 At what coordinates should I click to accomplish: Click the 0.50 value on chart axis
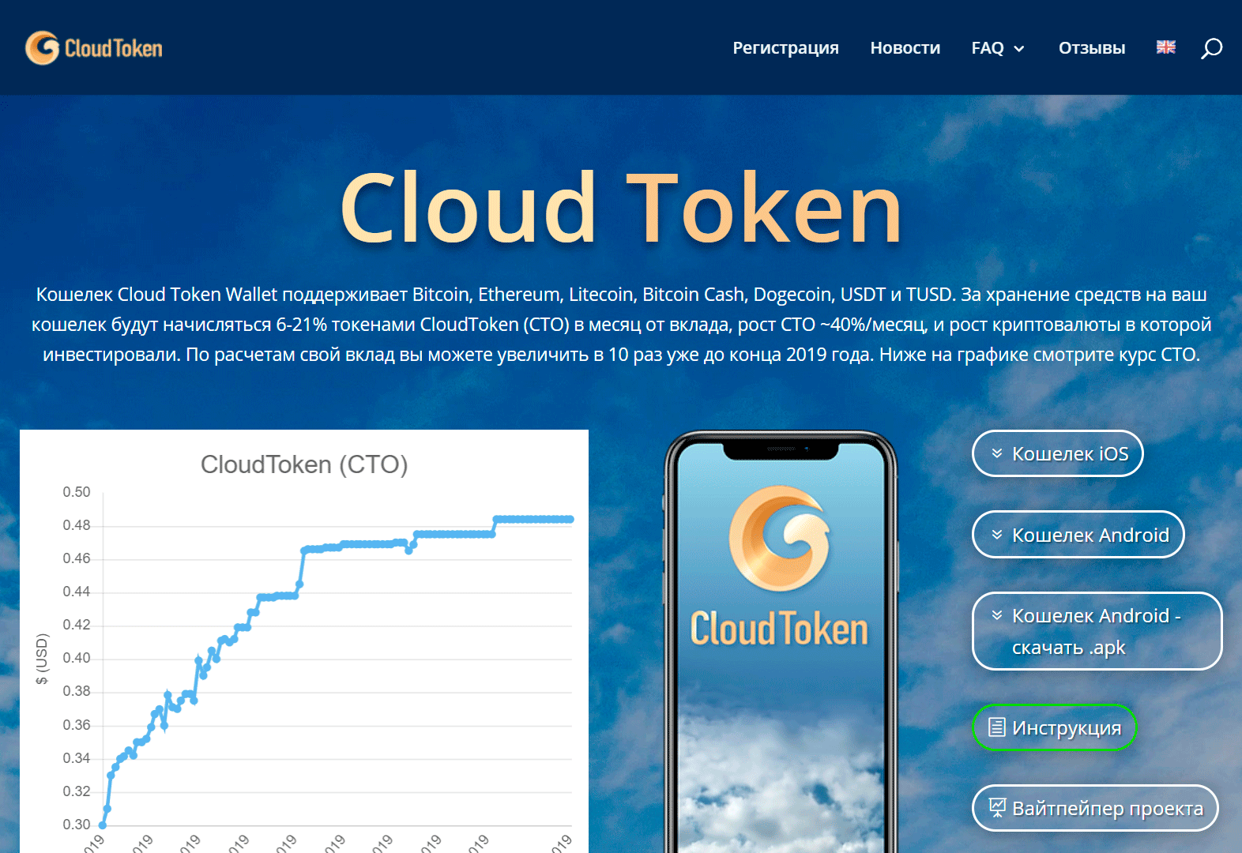click(77, 492)
